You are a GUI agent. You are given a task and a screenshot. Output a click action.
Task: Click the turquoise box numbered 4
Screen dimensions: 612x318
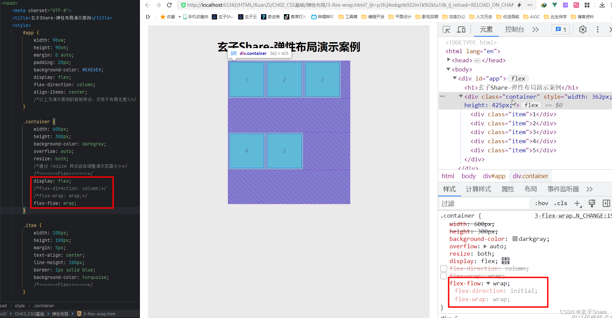[x=247, y=151]
